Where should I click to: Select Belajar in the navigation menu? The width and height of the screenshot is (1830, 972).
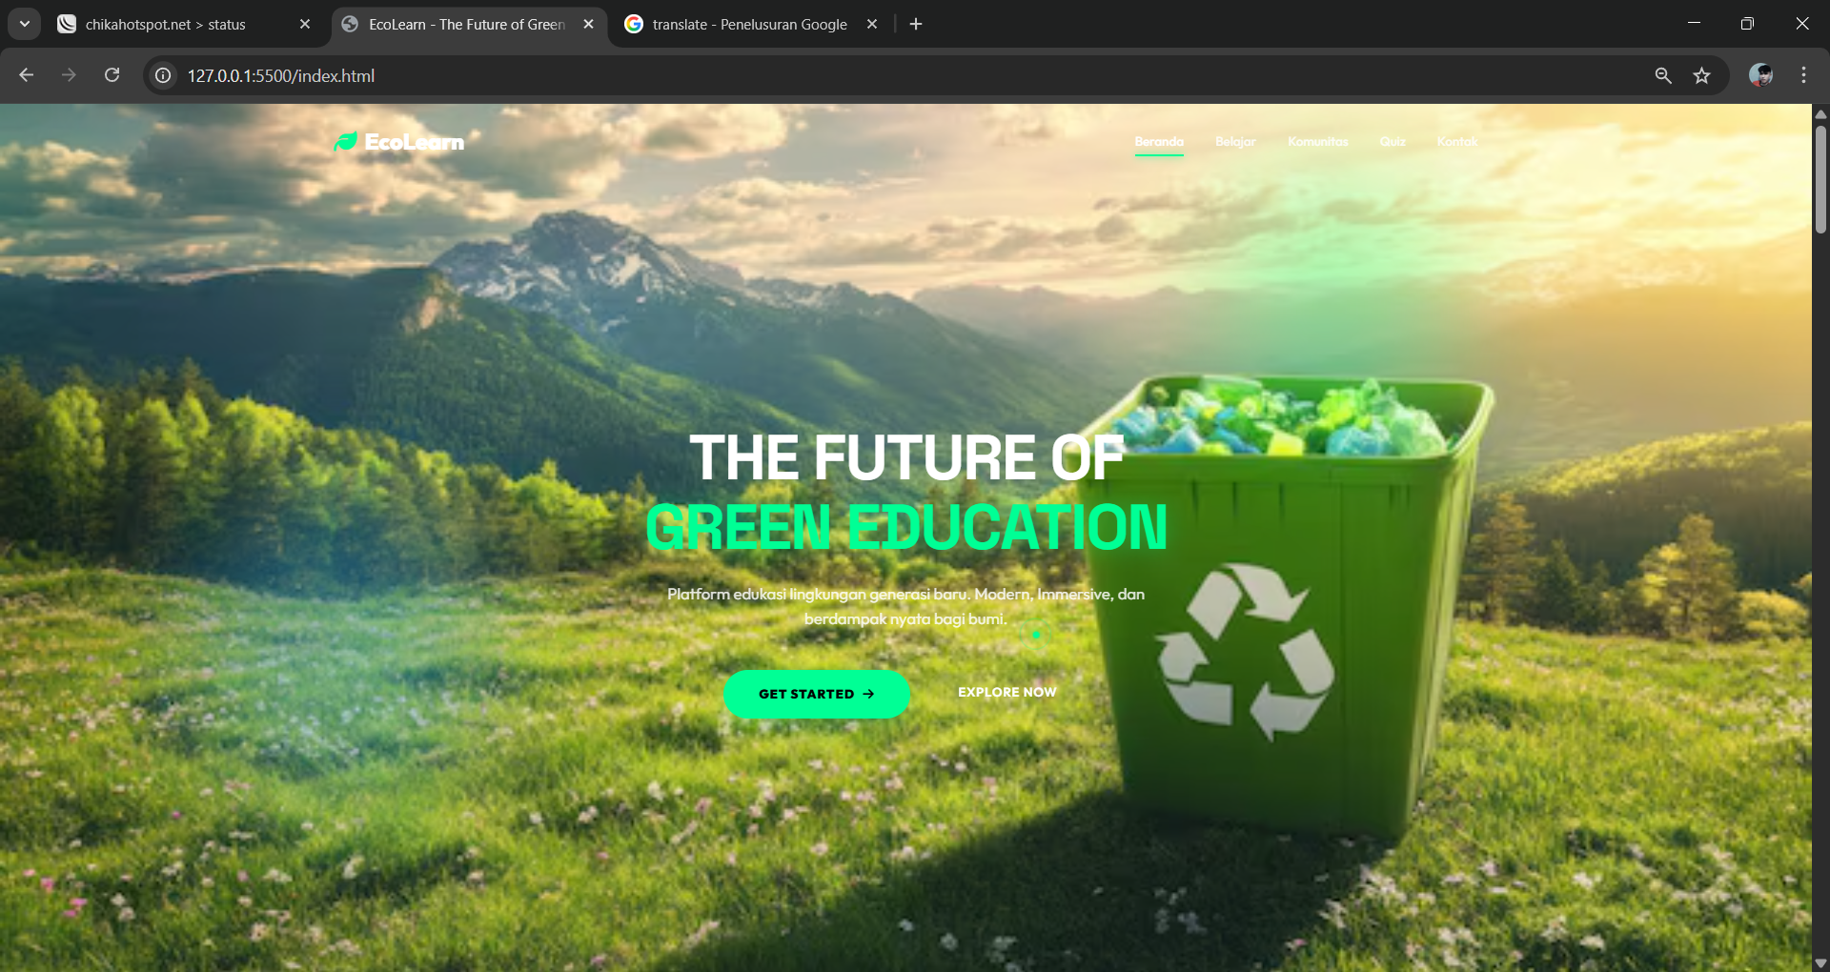click(x=1234, y=141)
